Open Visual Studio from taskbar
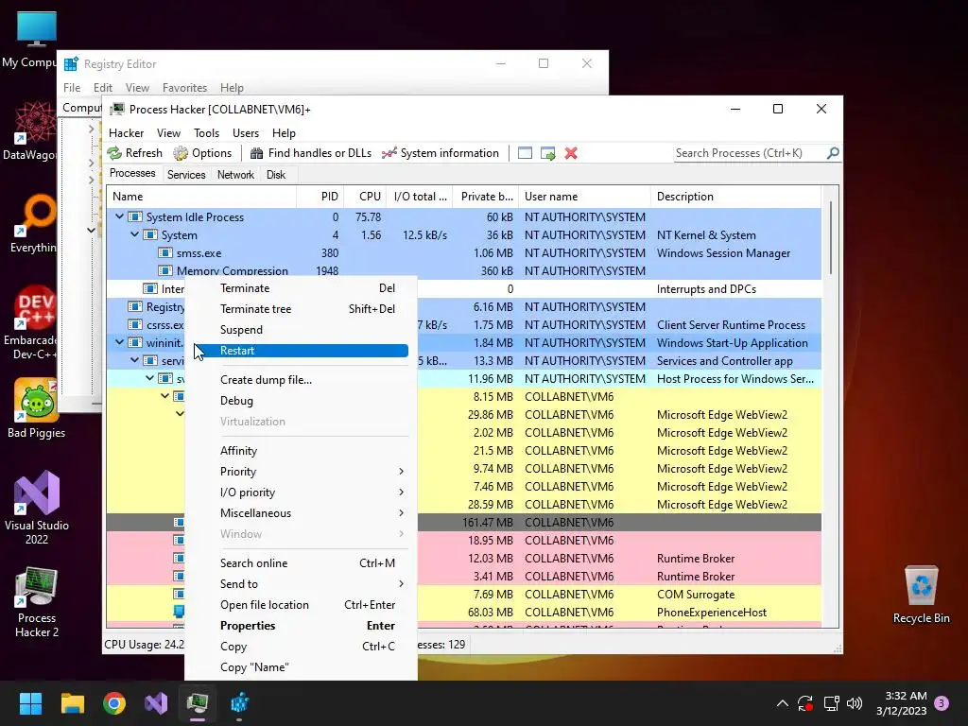 click(x=156, y=703)
